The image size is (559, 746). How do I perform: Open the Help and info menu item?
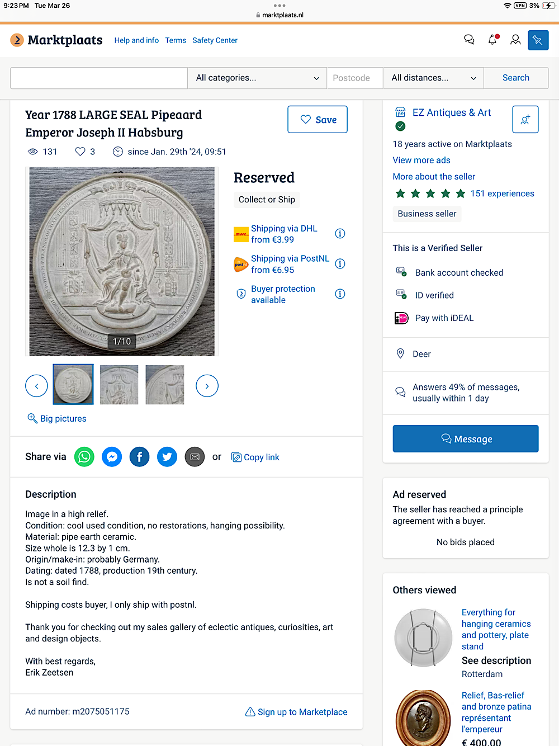(136, 40)
